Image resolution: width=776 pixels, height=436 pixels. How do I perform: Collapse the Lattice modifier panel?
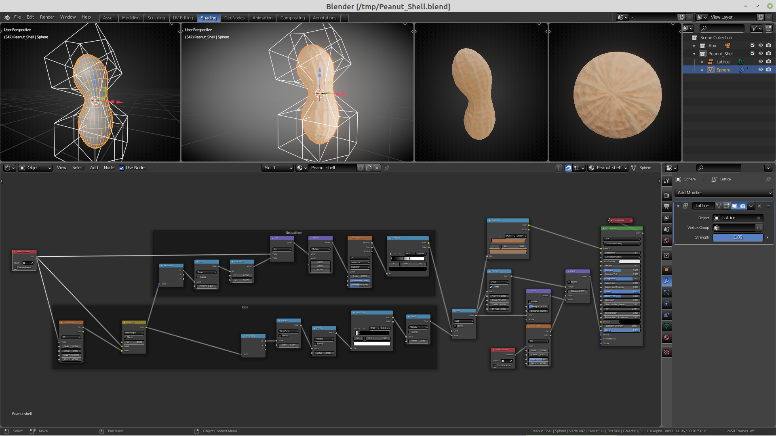click(x=678, y=206)
